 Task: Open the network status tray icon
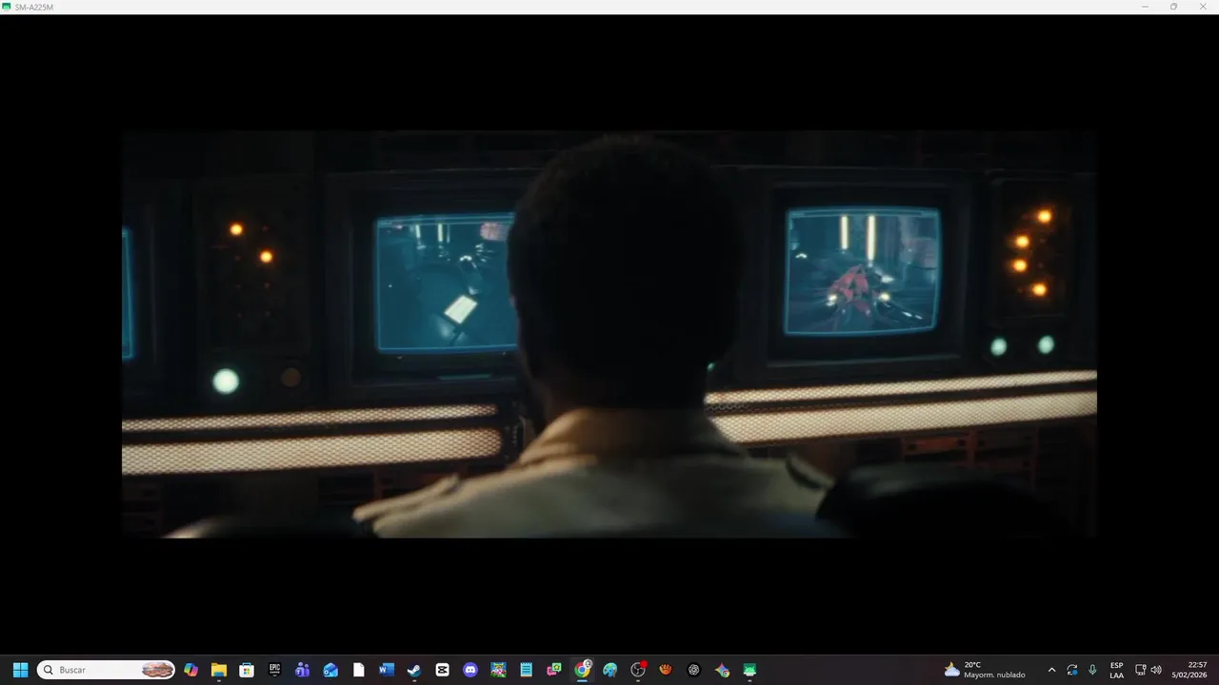[1141, 670]
